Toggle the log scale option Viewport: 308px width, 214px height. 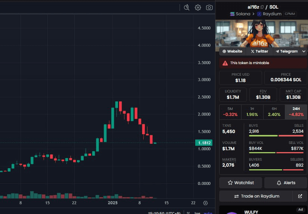(197, 213)
